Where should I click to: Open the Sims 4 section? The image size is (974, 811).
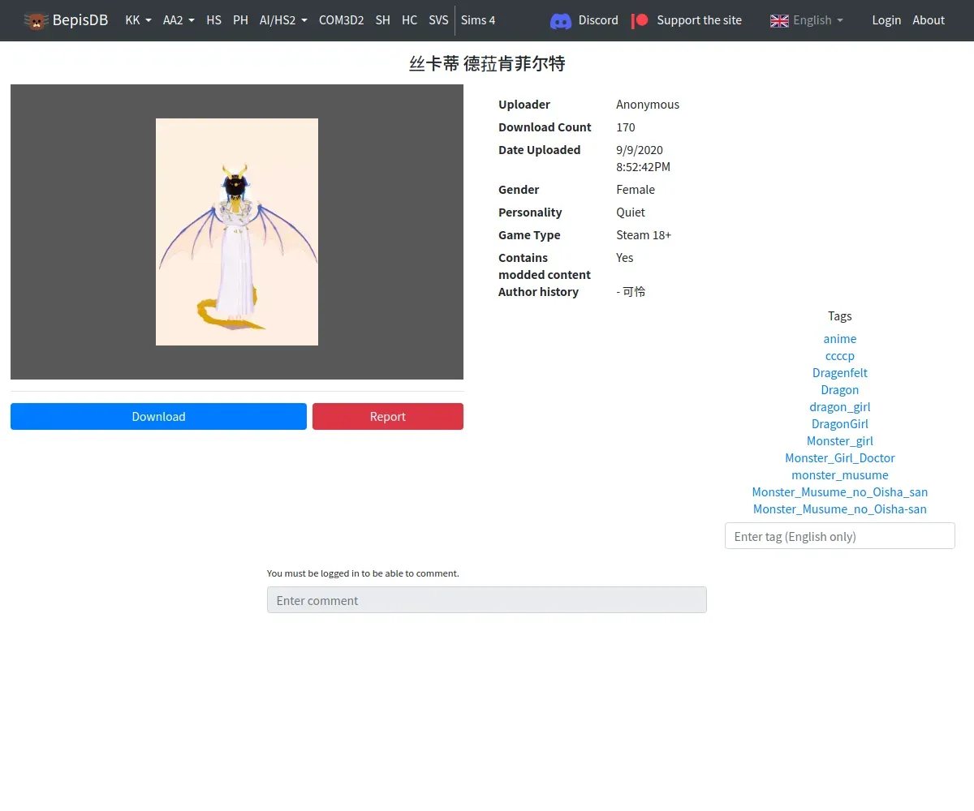pyautogui.click(x=478, y=20)
